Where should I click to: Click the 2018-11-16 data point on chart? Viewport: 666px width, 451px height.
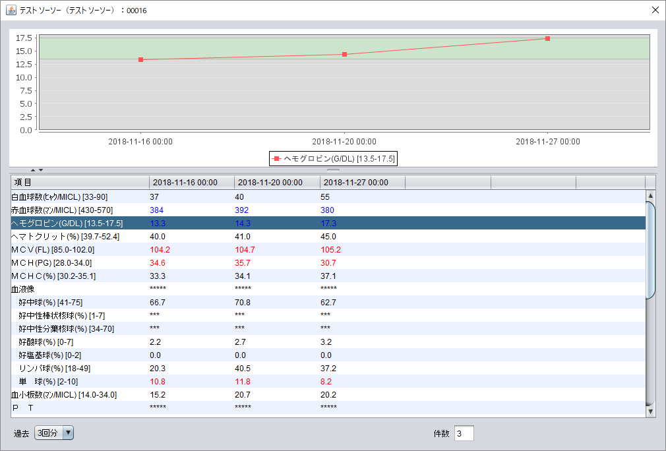140,59
